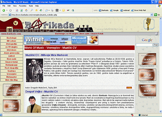162x117 pixels.
Task: Click the Mail envelope toolbar icon
Action: point(47,10)
